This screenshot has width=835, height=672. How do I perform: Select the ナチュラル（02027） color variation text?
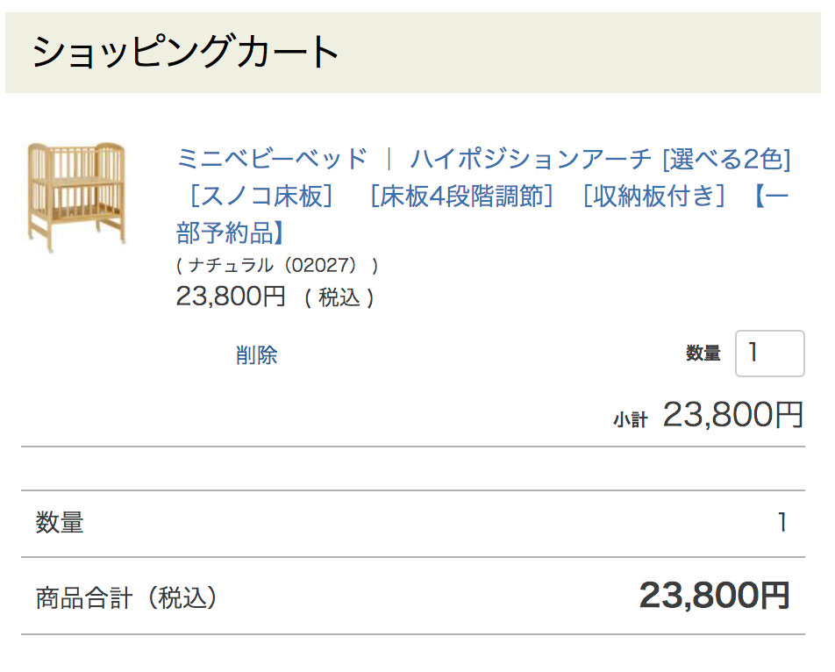point(277,265)
